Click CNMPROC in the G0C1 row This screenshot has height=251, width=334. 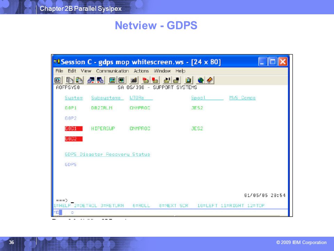pyautogui.click(x=140, y=129)
